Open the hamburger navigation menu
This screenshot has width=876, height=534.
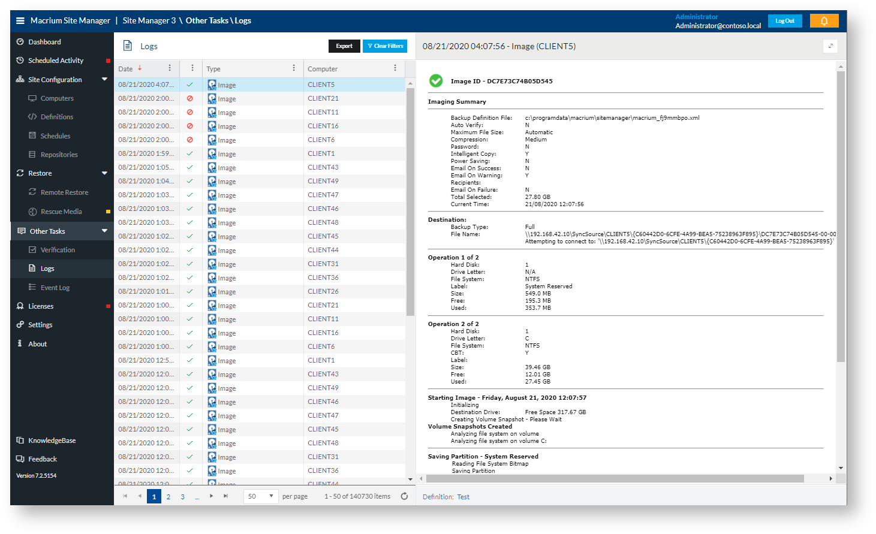point(20,20)
